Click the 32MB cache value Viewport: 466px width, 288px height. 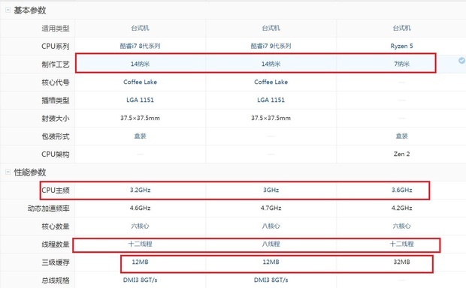click(x=401, y=262)
